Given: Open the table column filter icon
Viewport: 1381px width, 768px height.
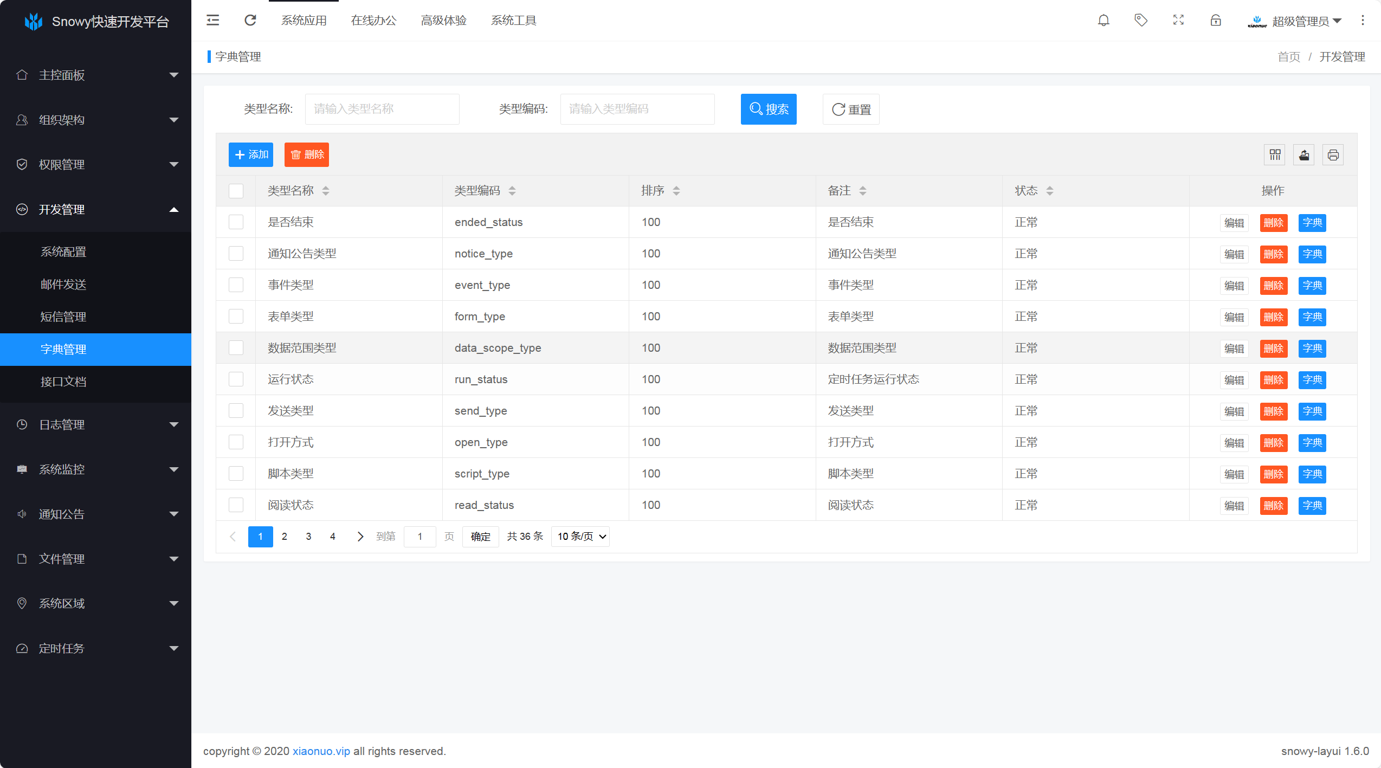Looking at the screenshot, I should (x=1275, y=155).
